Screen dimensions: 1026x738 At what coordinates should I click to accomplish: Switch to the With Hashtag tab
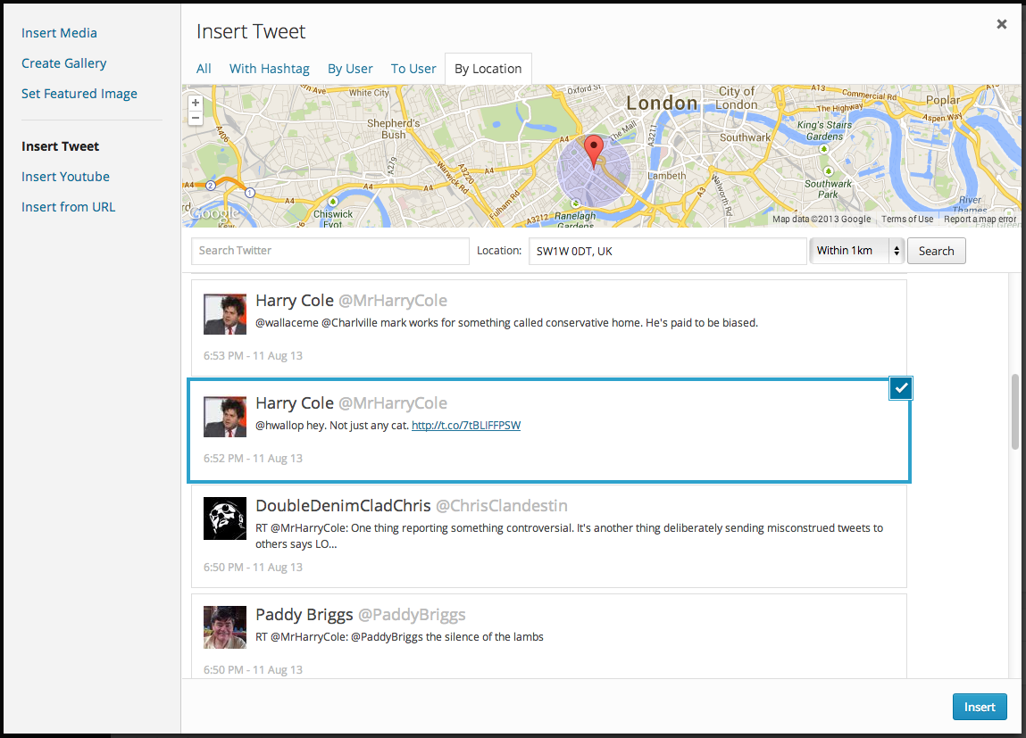tap(269, 69)
